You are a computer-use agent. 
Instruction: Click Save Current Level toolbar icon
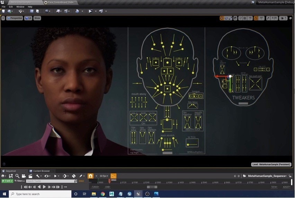(x=3, y=11)
